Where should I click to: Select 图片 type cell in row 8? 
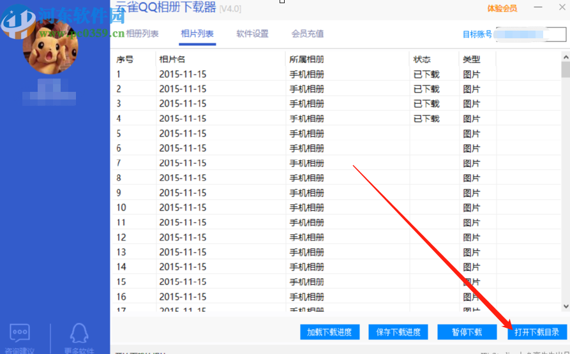click(x=472, y=178)
